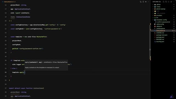The height and width of the screenshot is (99, 176).
Task: Open confirm-password.txt in the Explorer
Action: pos(163,22)
